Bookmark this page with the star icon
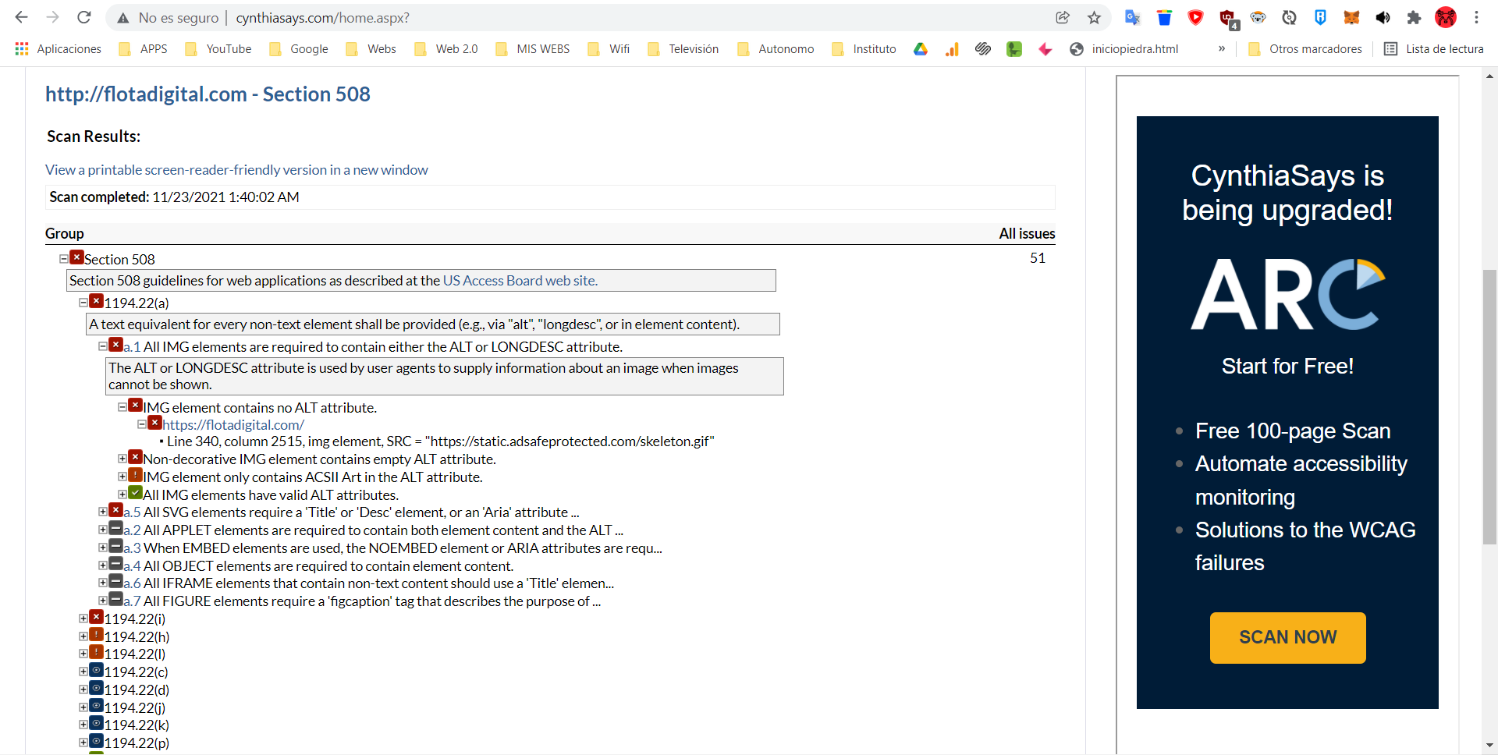This screenshot has width=1498, height=755. (x=1094, y=17)
